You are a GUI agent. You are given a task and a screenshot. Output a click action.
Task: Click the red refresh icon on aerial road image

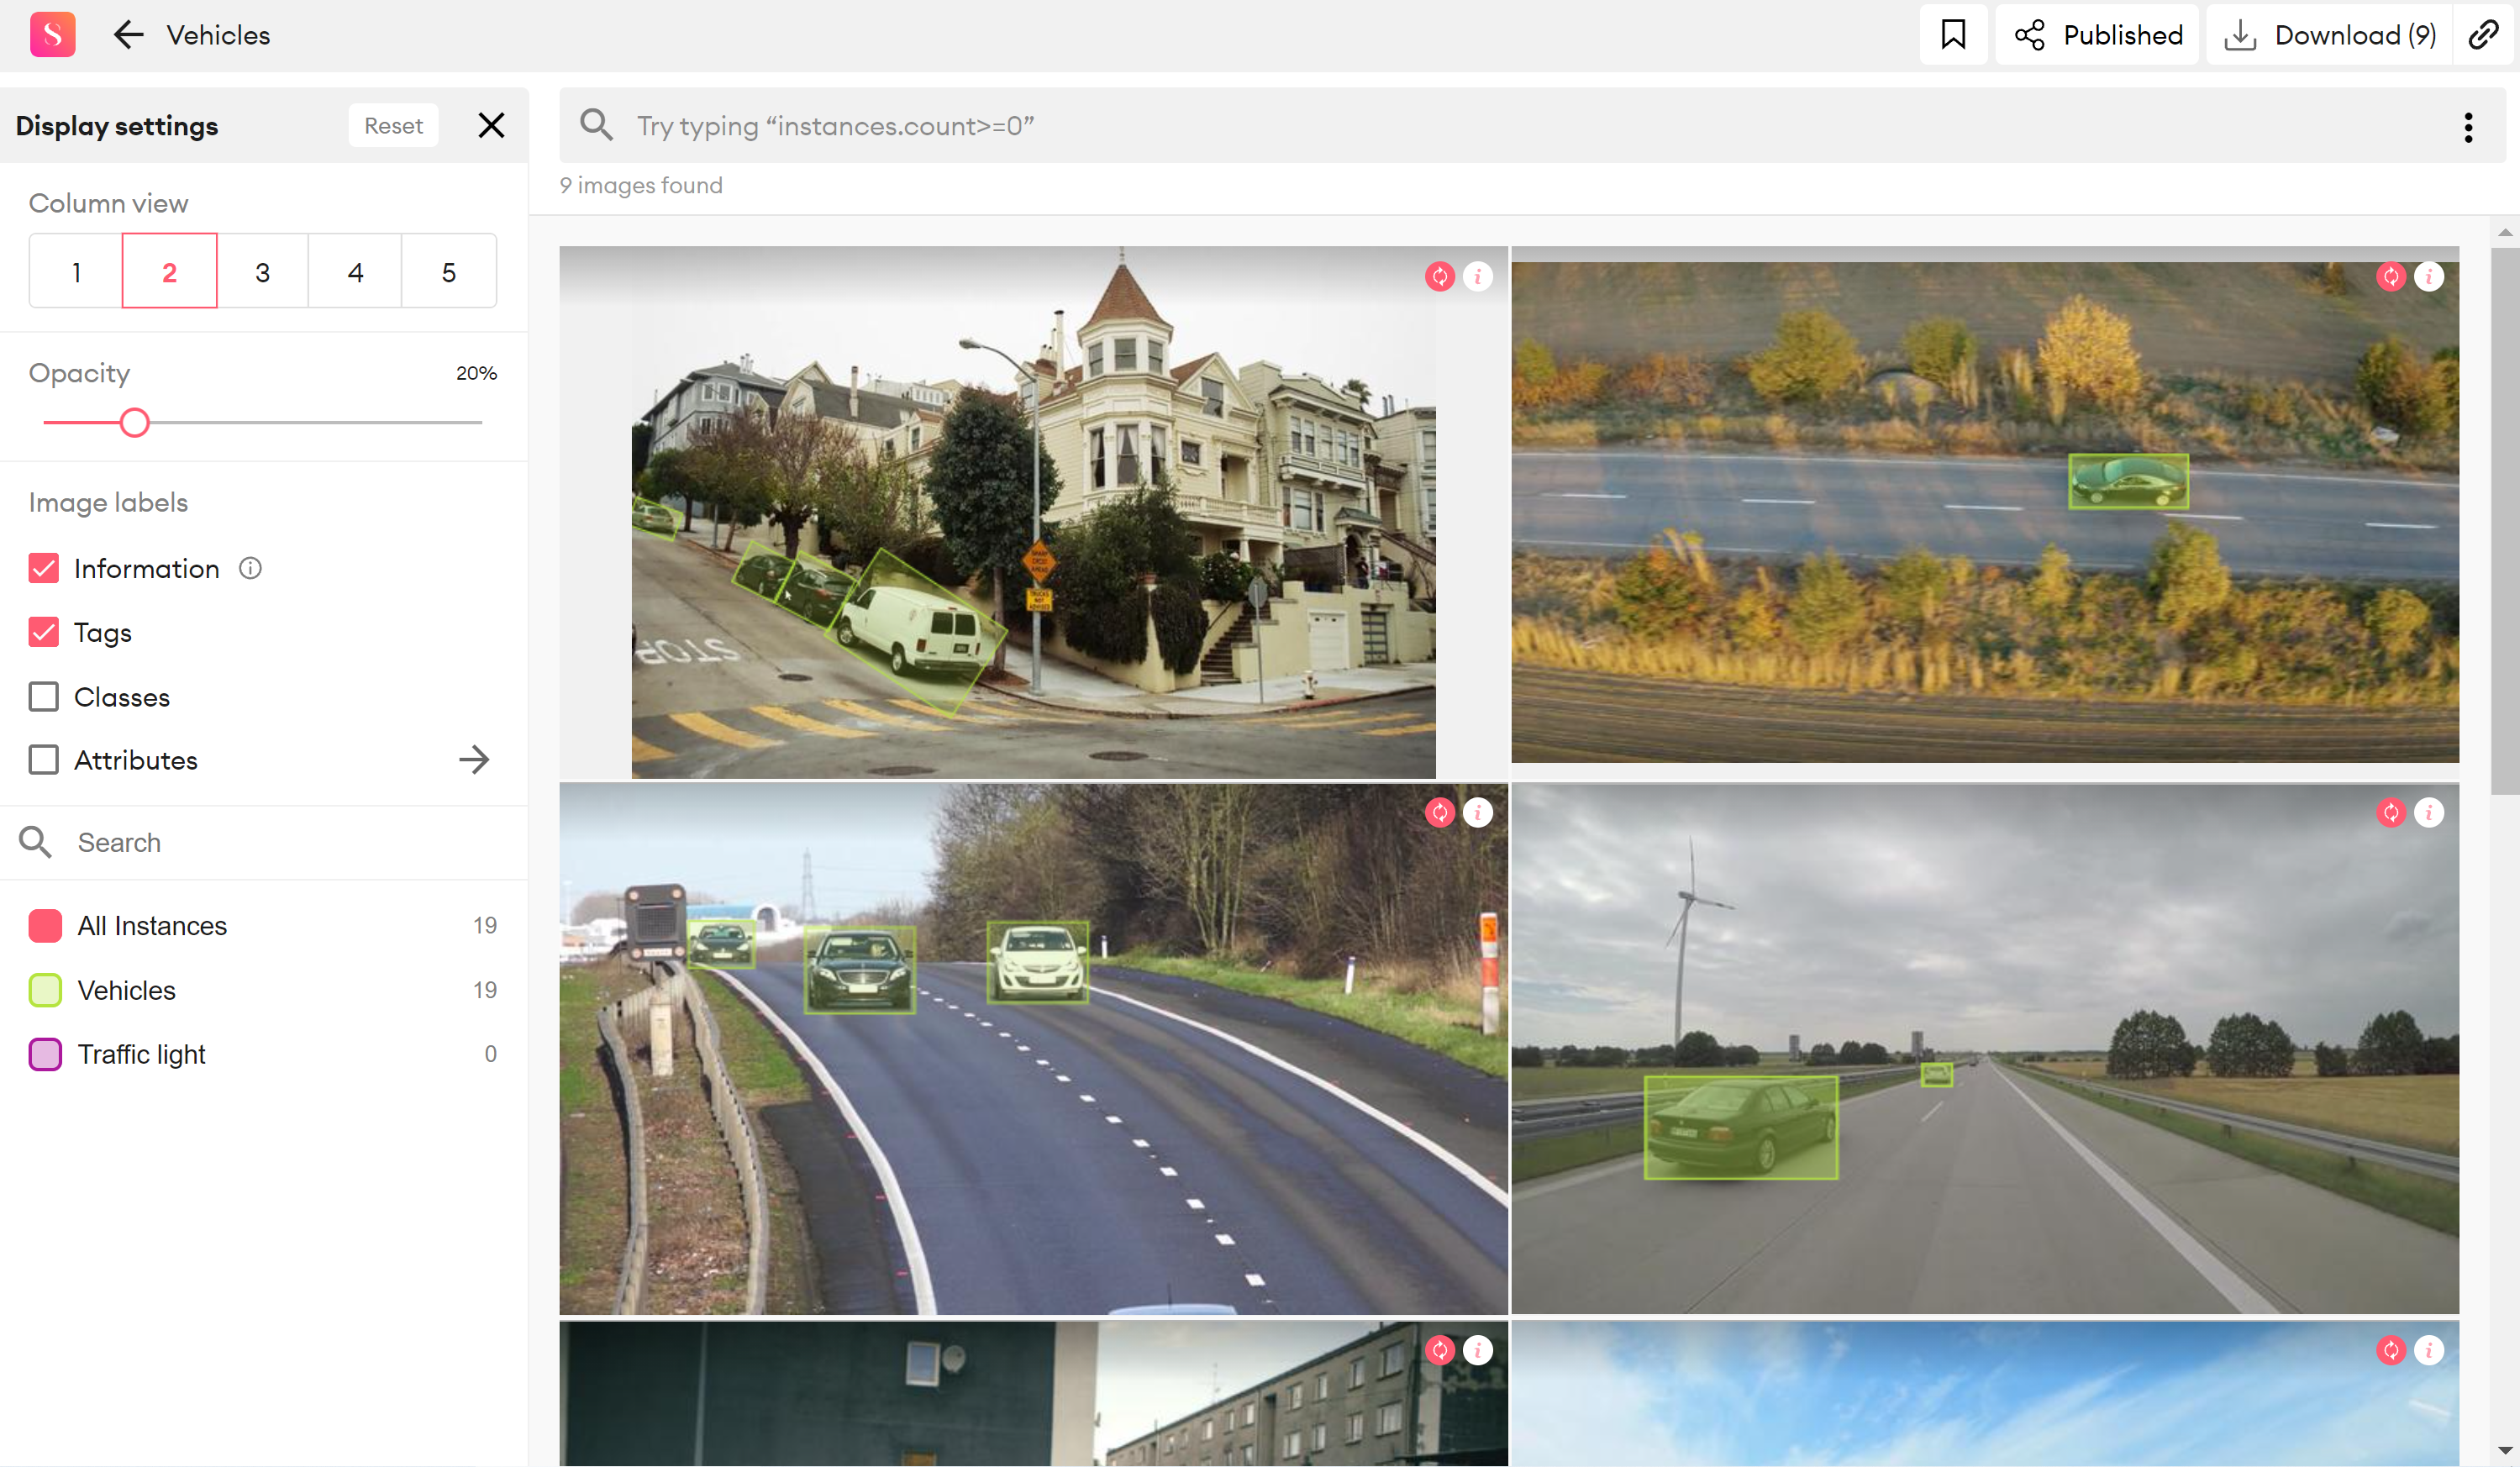pyautogui.click(x=2391, y=277)
